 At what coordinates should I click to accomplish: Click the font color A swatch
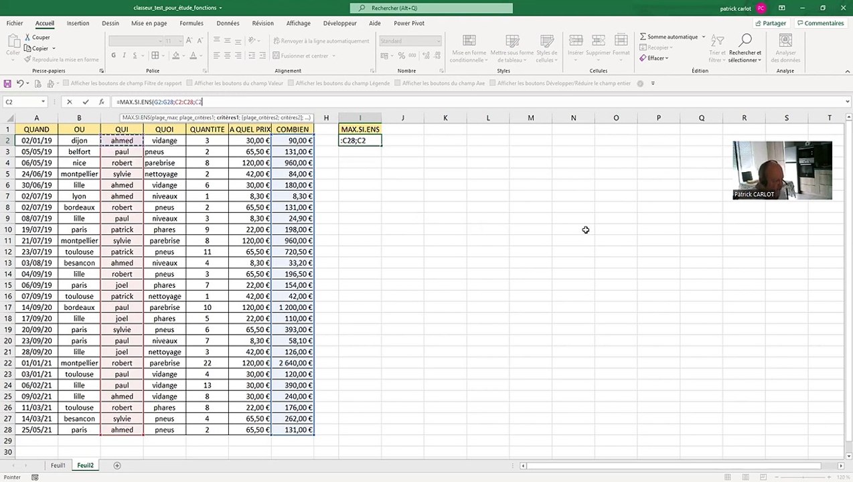pyautogui.click(x=193, y=56)
